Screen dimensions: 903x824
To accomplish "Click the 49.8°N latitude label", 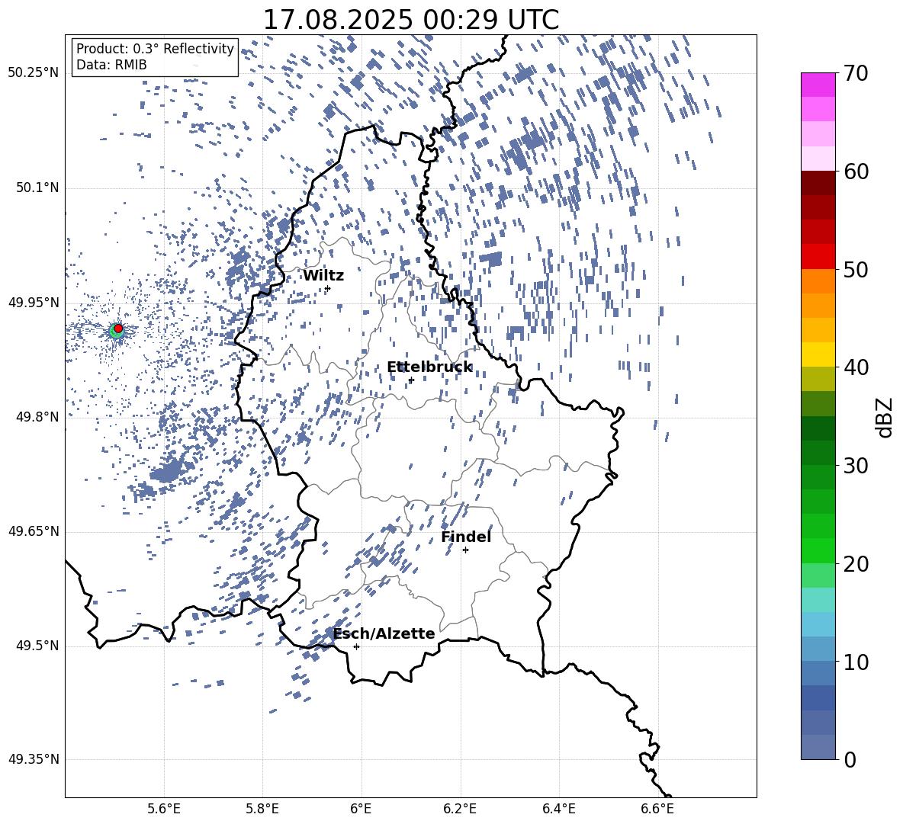I will pyautogui.click(x=37, y=417).
